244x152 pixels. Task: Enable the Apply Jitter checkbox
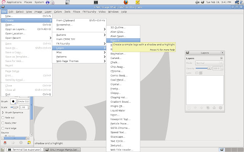point(3,123)
